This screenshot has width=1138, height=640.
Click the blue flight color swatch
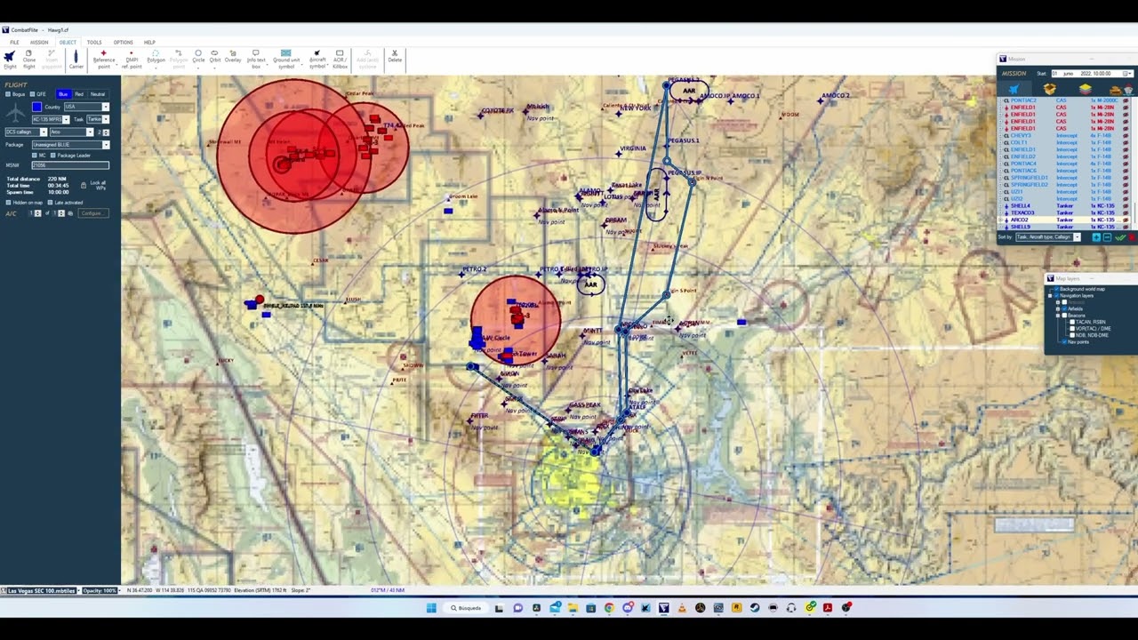[36, 107]
